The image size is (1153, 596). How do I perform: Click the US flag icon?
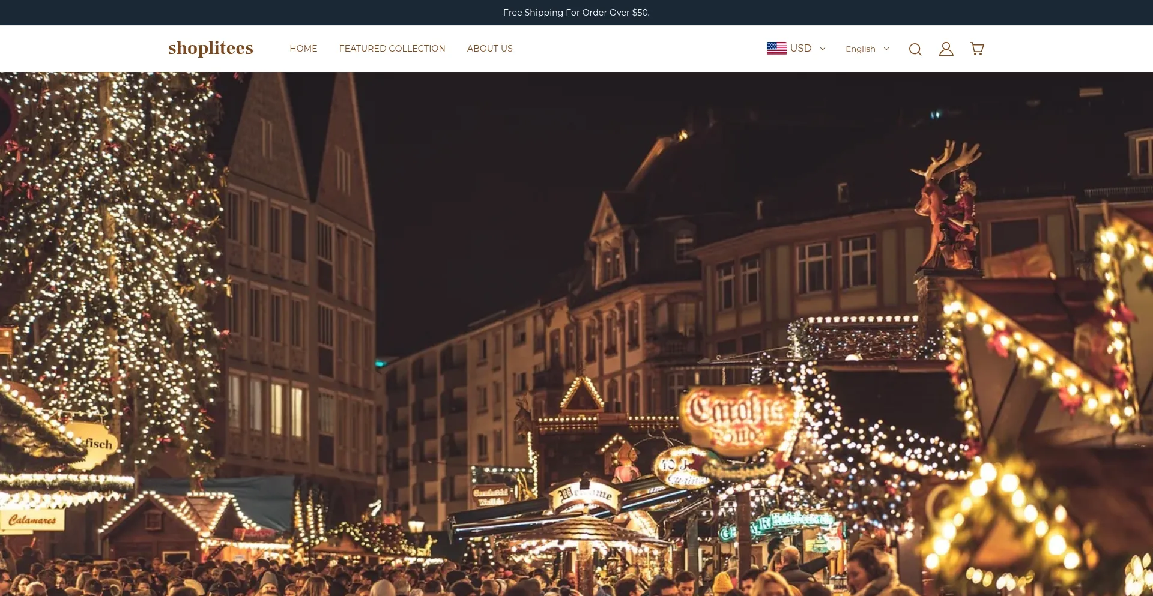click(776, 49)
